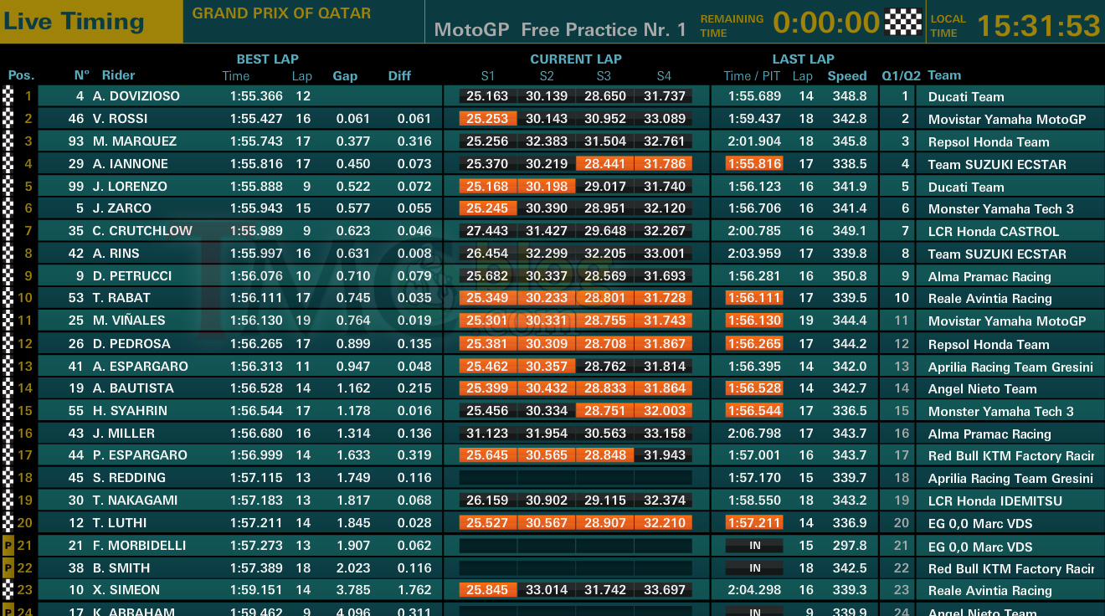This screenshot has width=1105, height=616.
Task: Click Luthi's highlighted last lap 1:57.211
Action: pos(754,523)
